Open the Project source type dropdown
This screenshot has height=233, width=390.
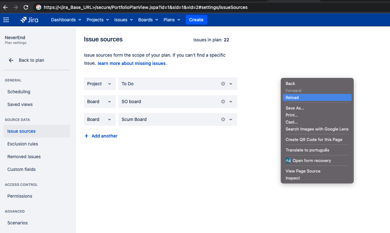tap(100, 84)
